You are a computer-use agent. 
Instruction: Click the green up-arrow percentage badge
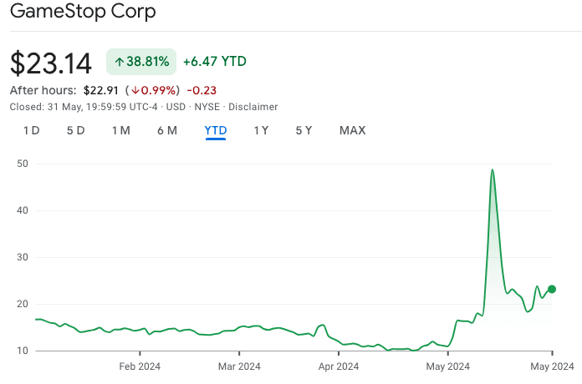[140, 62]
